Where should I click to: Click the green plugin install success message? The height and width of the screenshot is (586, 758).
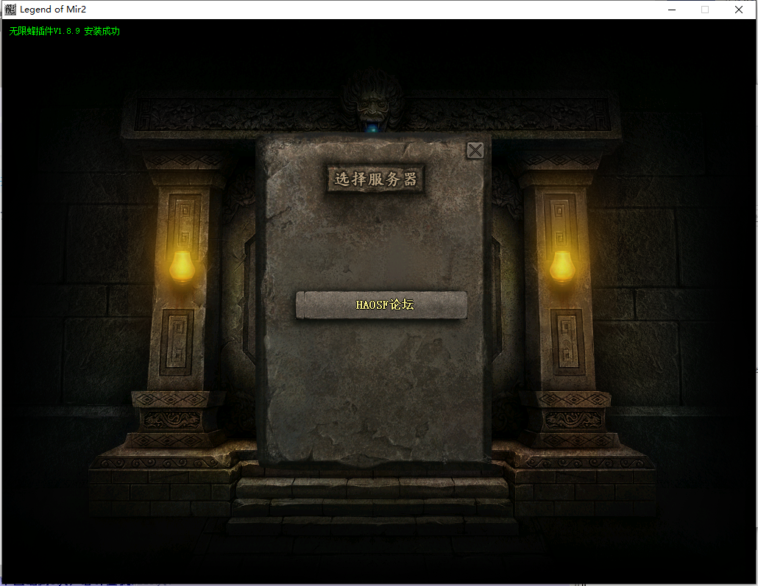point(65,32)
